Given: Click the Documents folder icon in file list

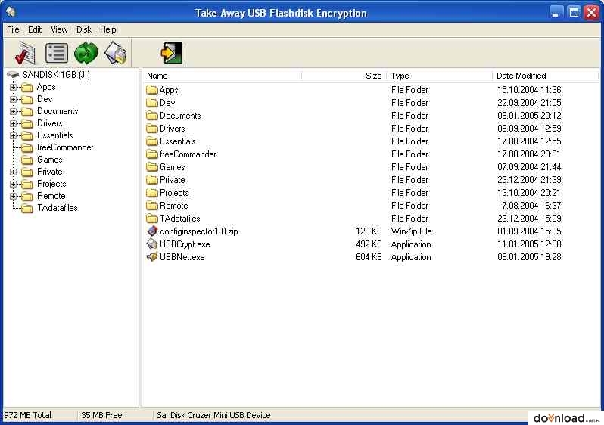Looking at the screenshot, I should [152, 116].
